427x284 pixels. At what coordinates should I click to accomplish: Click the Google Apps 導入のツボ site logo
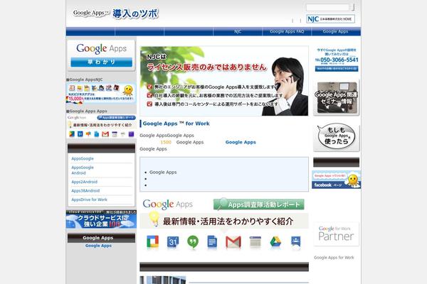click(x=116, y=13)
